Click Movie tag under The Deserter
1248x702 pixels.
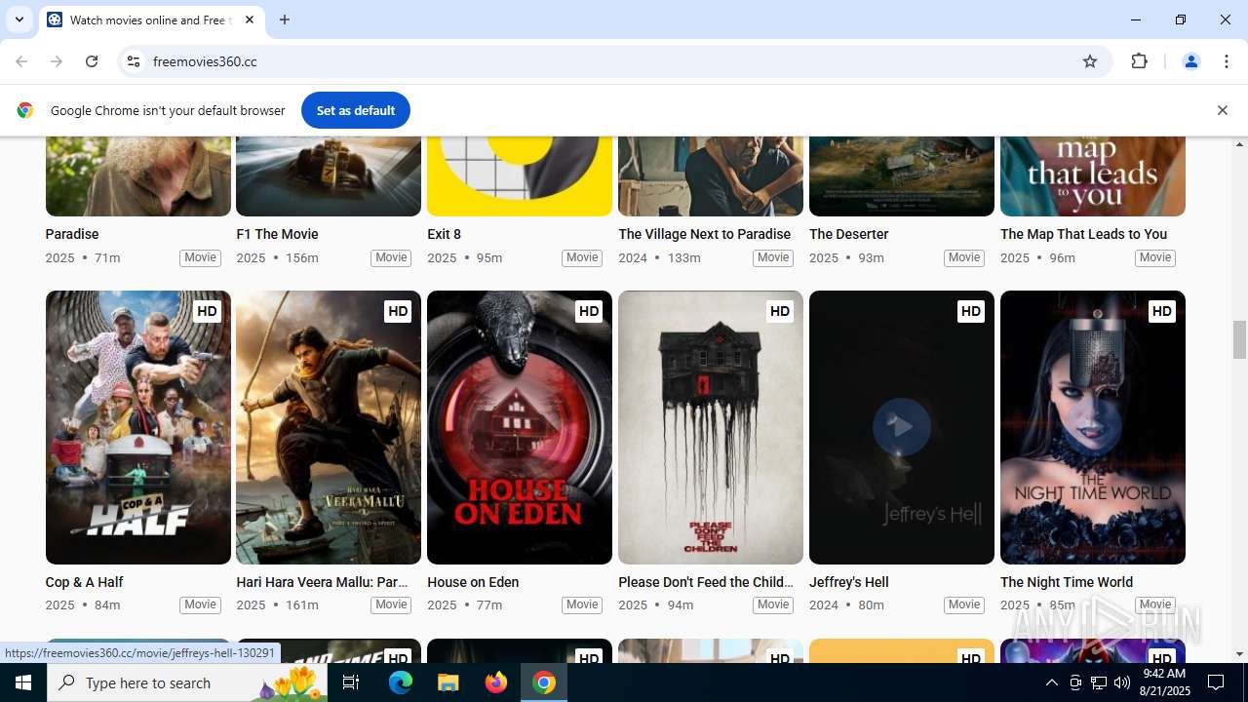tap(964, 257)
